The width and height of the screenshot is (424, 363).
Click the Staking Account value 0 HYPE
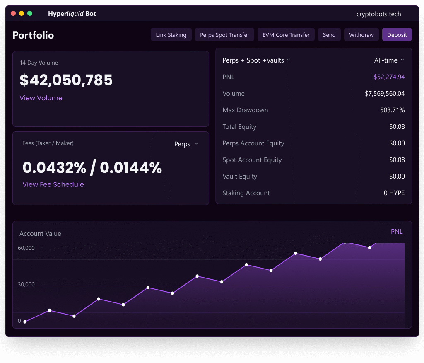394,193
